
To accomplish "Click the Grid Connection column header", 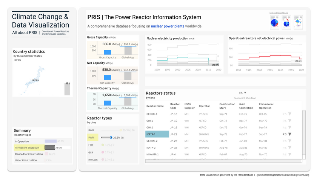I will pyautogui.click(x=246, y=106).
